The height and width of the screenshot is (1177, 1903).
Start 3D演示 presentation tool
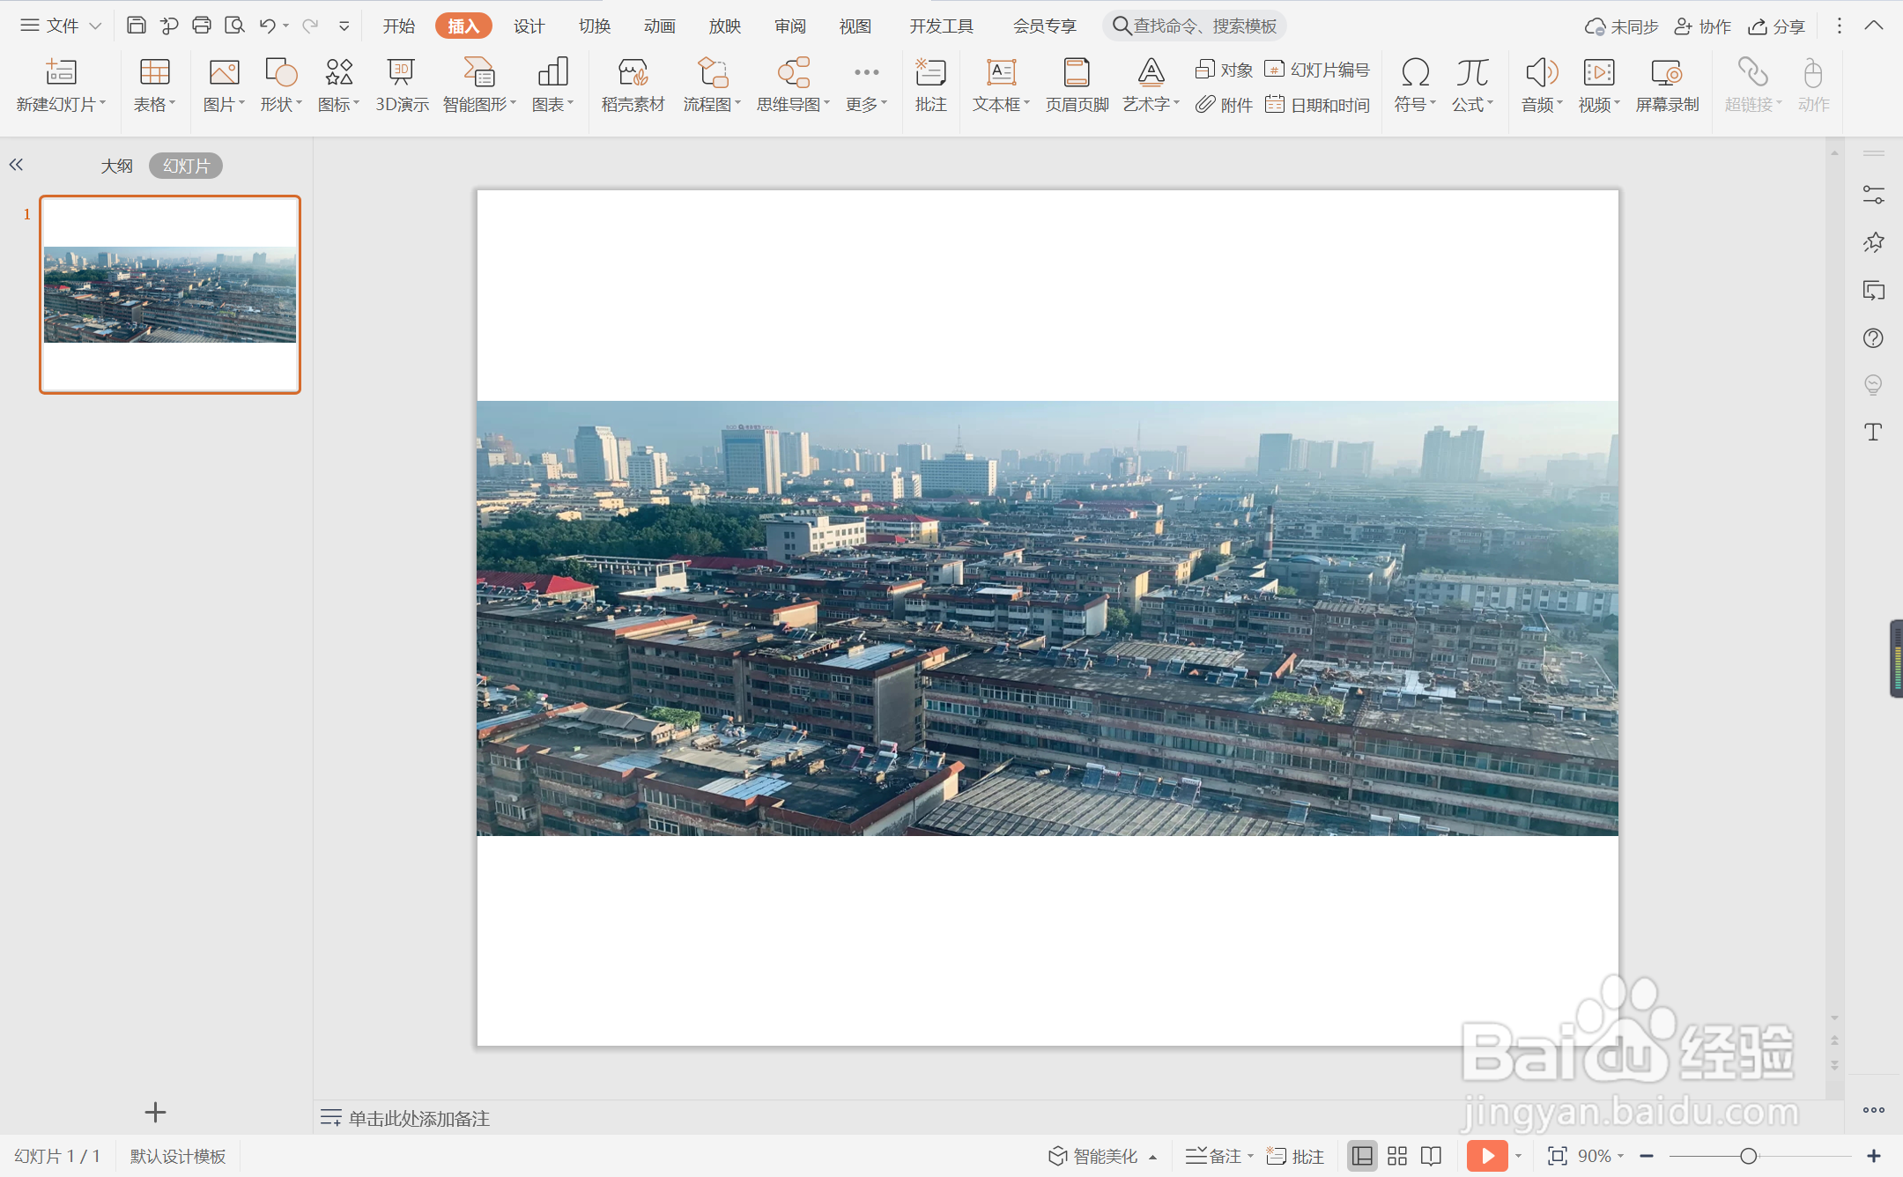click(x=402, y=85)
